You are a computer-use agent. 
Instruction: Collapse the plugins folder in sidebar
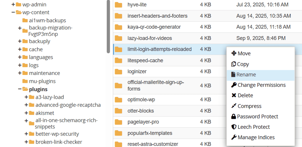(20, 89)
